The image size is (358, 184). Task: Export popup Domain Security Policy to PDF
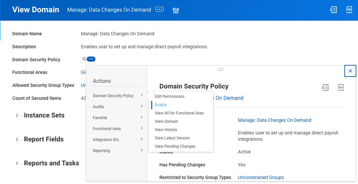[x=341, y=88]
